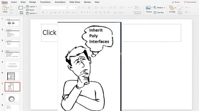199x111 pixels.
Task: Toggle Align Left paragraph alignment
Action: [96, 12]
